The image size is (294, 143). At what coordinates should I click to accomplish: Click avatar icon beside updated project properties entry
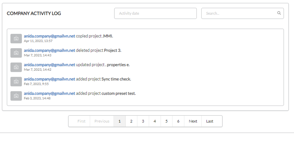16,67
